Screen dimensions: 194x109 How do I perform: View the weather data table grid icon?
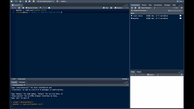[x=180, y=18]
